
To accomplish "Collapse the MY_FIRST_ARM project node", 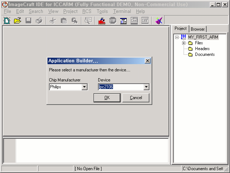I will coord(177,37).
